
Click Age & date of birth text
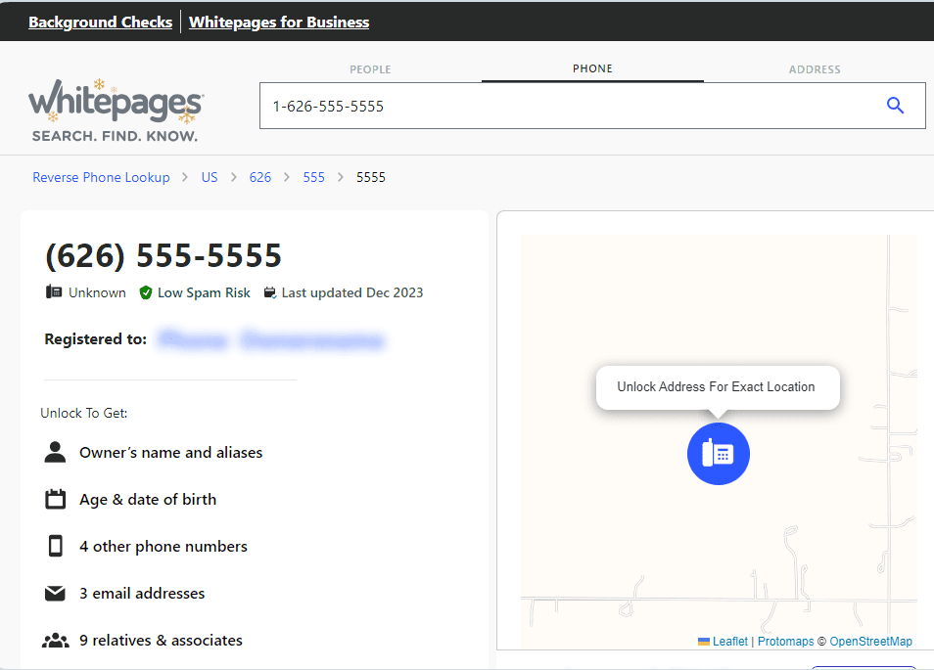click(148, 500)
